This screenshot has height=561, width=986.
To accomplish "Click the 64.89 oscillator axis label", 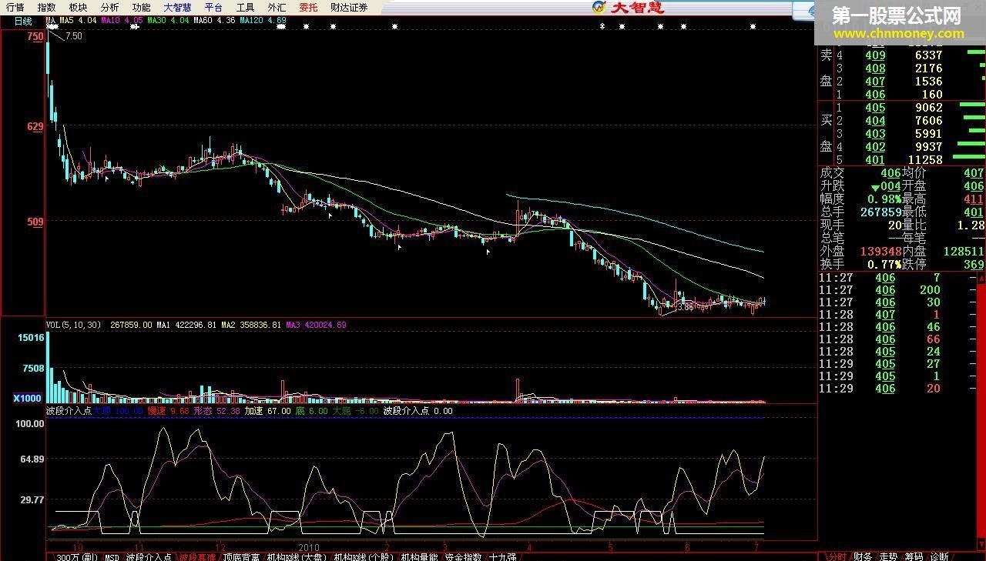I will tap(33, 459).
